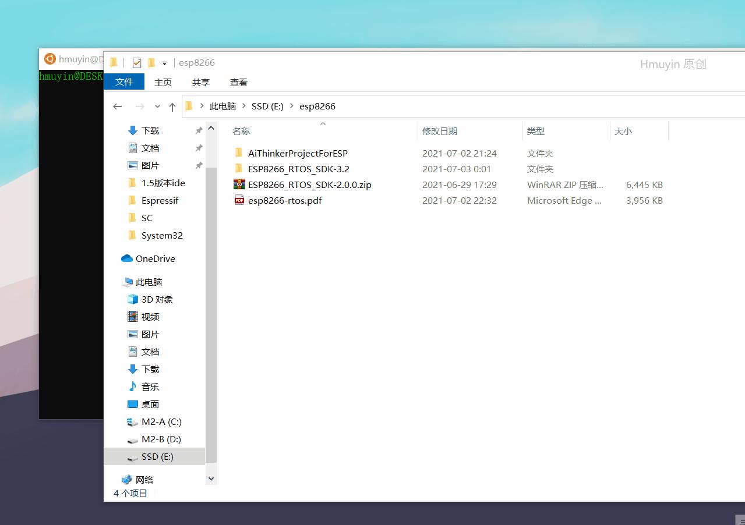Screen dimensions: 745x525
Task: Customize the quick access toolbar dropdown
Action: (164, 62)
